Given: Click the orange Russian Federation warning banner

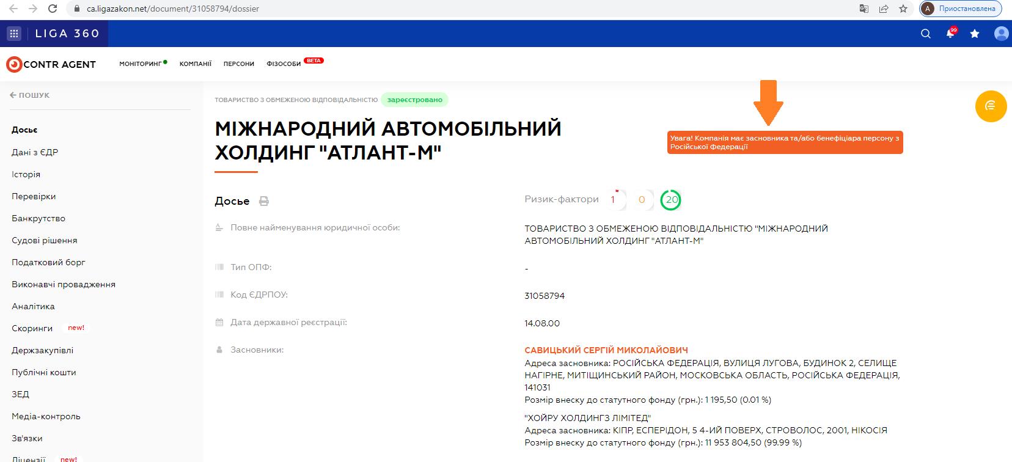Looking at the screenshot, I should [x=785, y=142].
